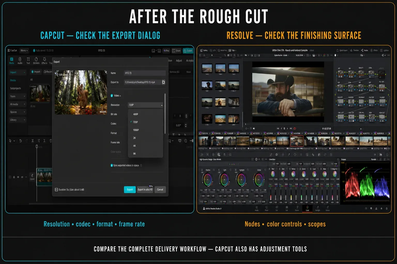Select 1080P from resolution list
This screenshot has width=397, height=264.
tap(146, 130)
